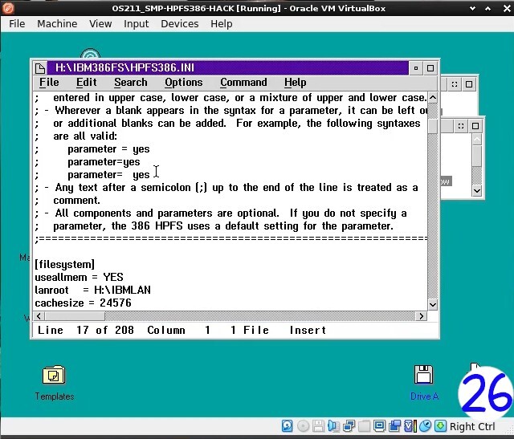
Task: Click the "1 File" status text
Action: [250, 330]
